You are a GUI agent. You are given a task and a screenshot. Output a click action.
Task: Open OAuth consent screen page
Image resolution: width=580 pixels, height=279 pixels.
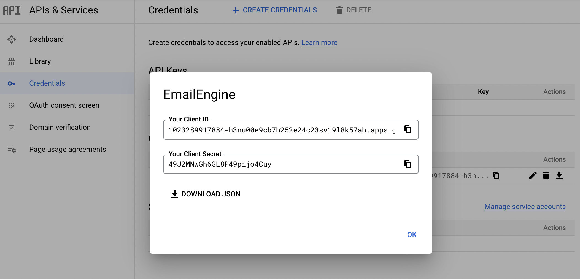(x=67, y=105)
